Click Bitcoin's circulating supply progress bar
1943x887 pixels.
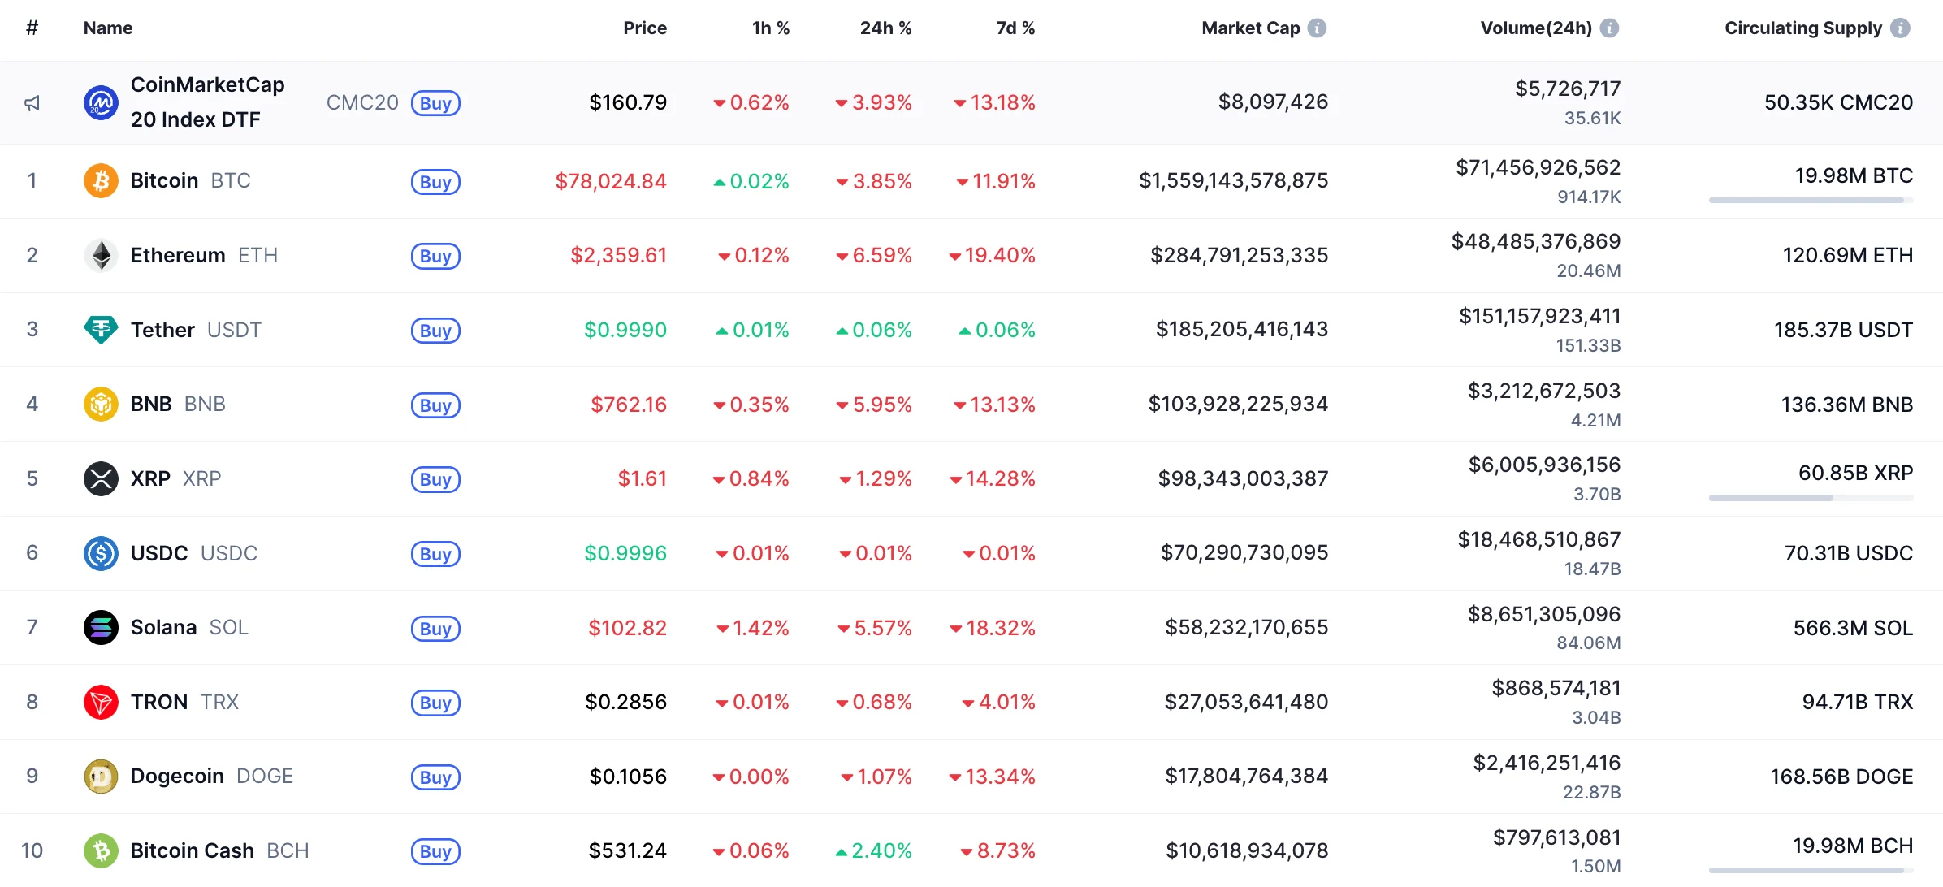click(x=1810, y=200)
